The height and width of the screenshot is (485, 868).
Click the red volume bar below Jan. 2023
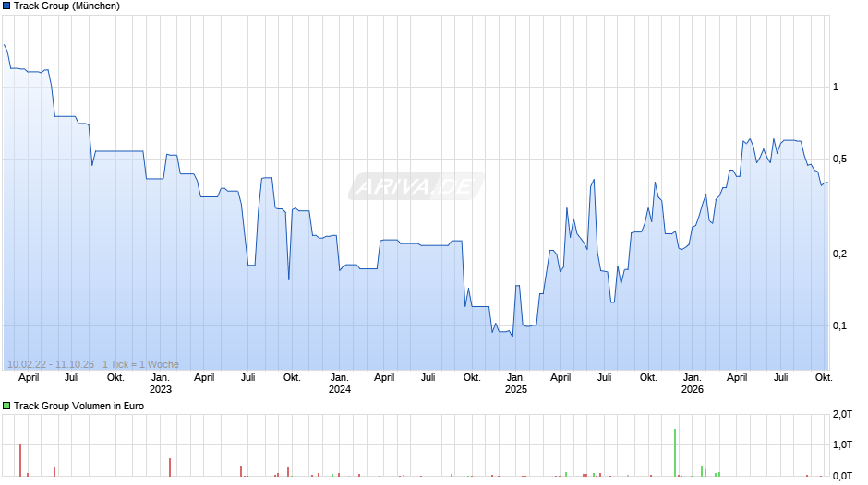[x=170, y=467]
